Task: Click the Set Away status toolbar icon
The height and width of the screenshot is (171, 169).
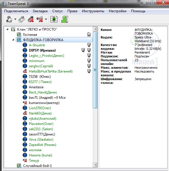Action: [9, 19]
